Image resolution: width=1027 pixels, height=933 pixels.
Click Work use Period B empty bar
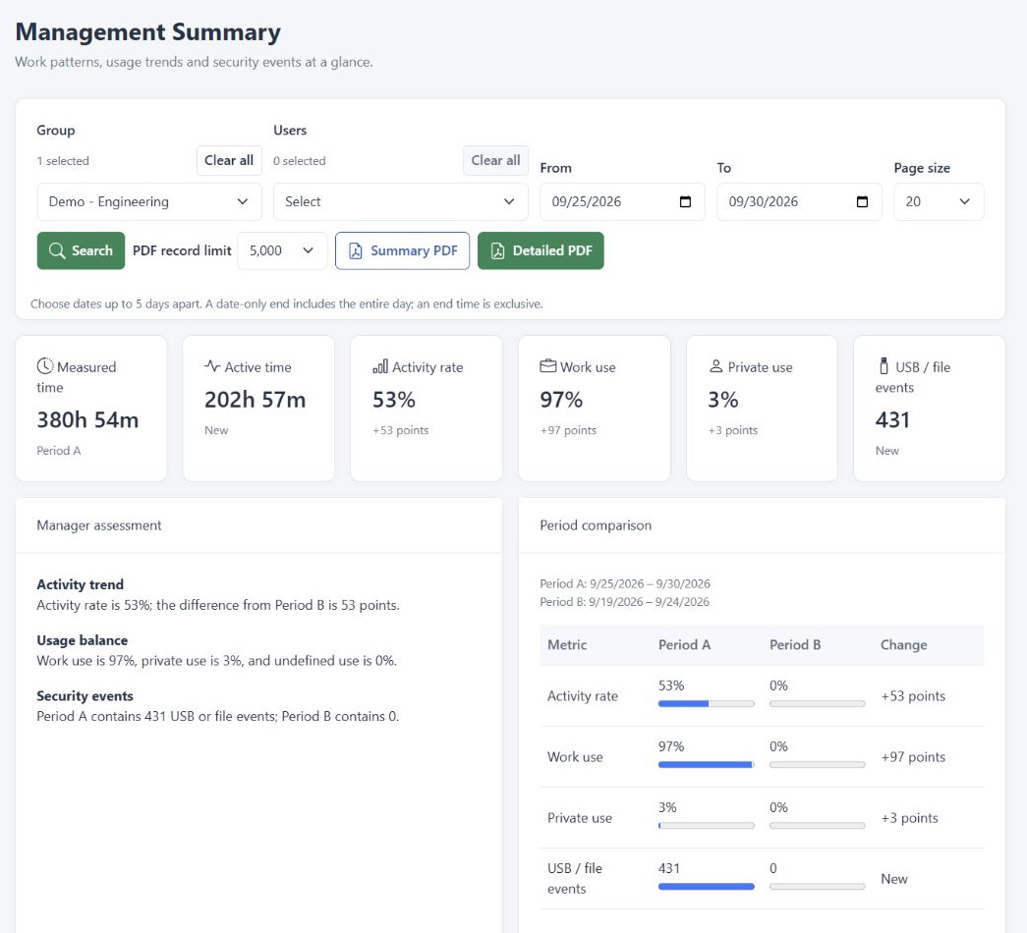pos(818,765)
